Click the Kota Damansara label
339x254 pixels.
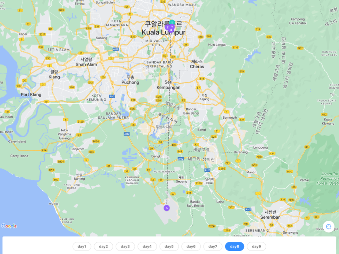pyautogui.click(x=116, y=23)
